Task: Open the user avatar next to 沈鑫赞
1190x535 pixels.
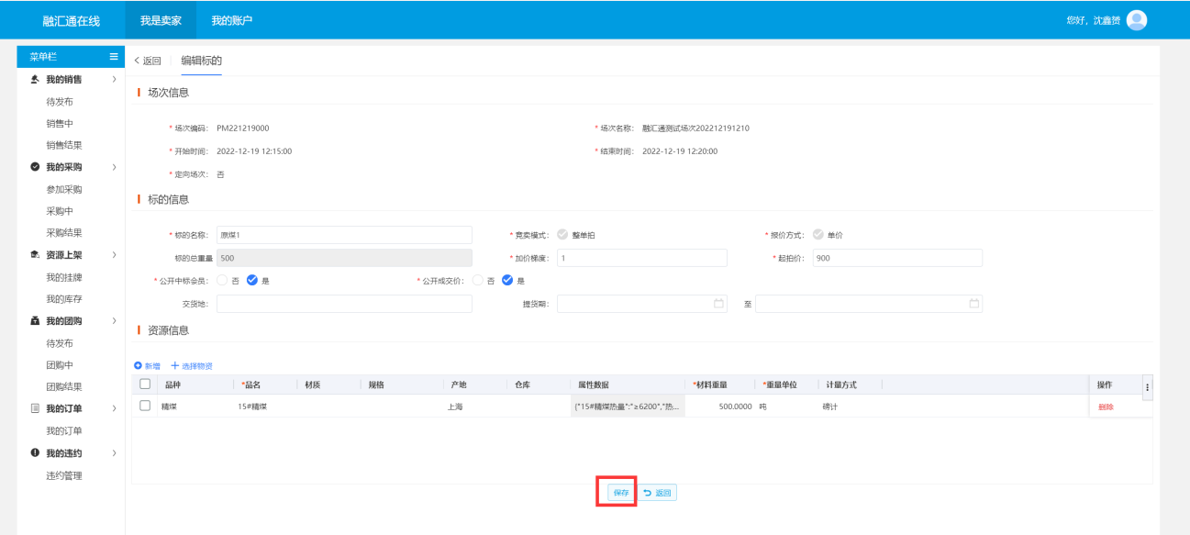Action: point(1137,20)
